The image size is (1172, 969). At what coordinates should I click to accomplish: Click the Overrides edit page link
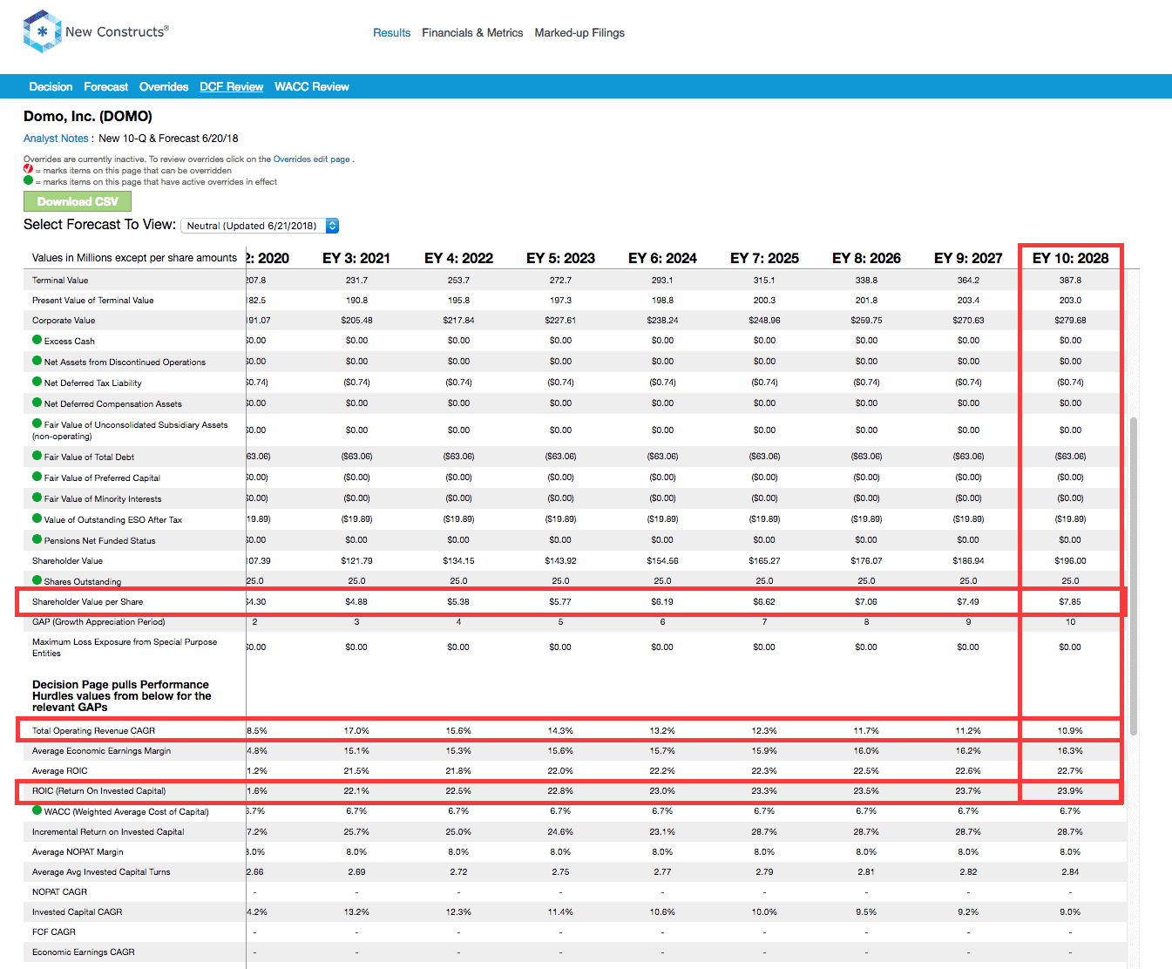(x=312, y=159)
